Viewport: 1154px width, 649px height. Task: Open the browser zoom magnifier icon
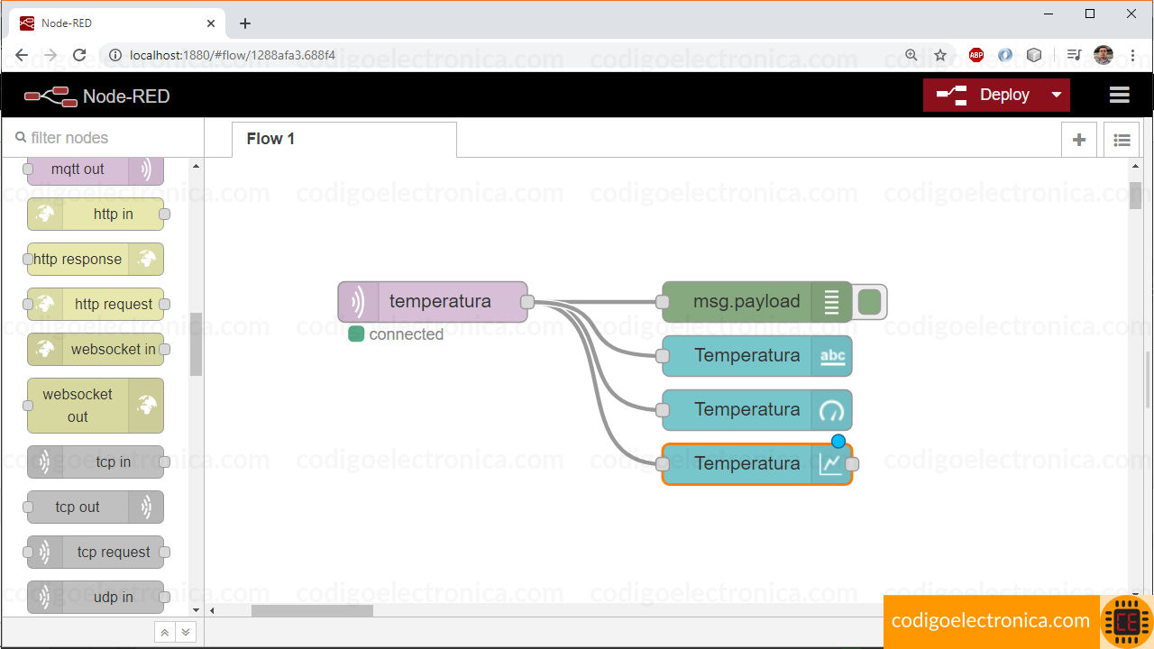911,55
